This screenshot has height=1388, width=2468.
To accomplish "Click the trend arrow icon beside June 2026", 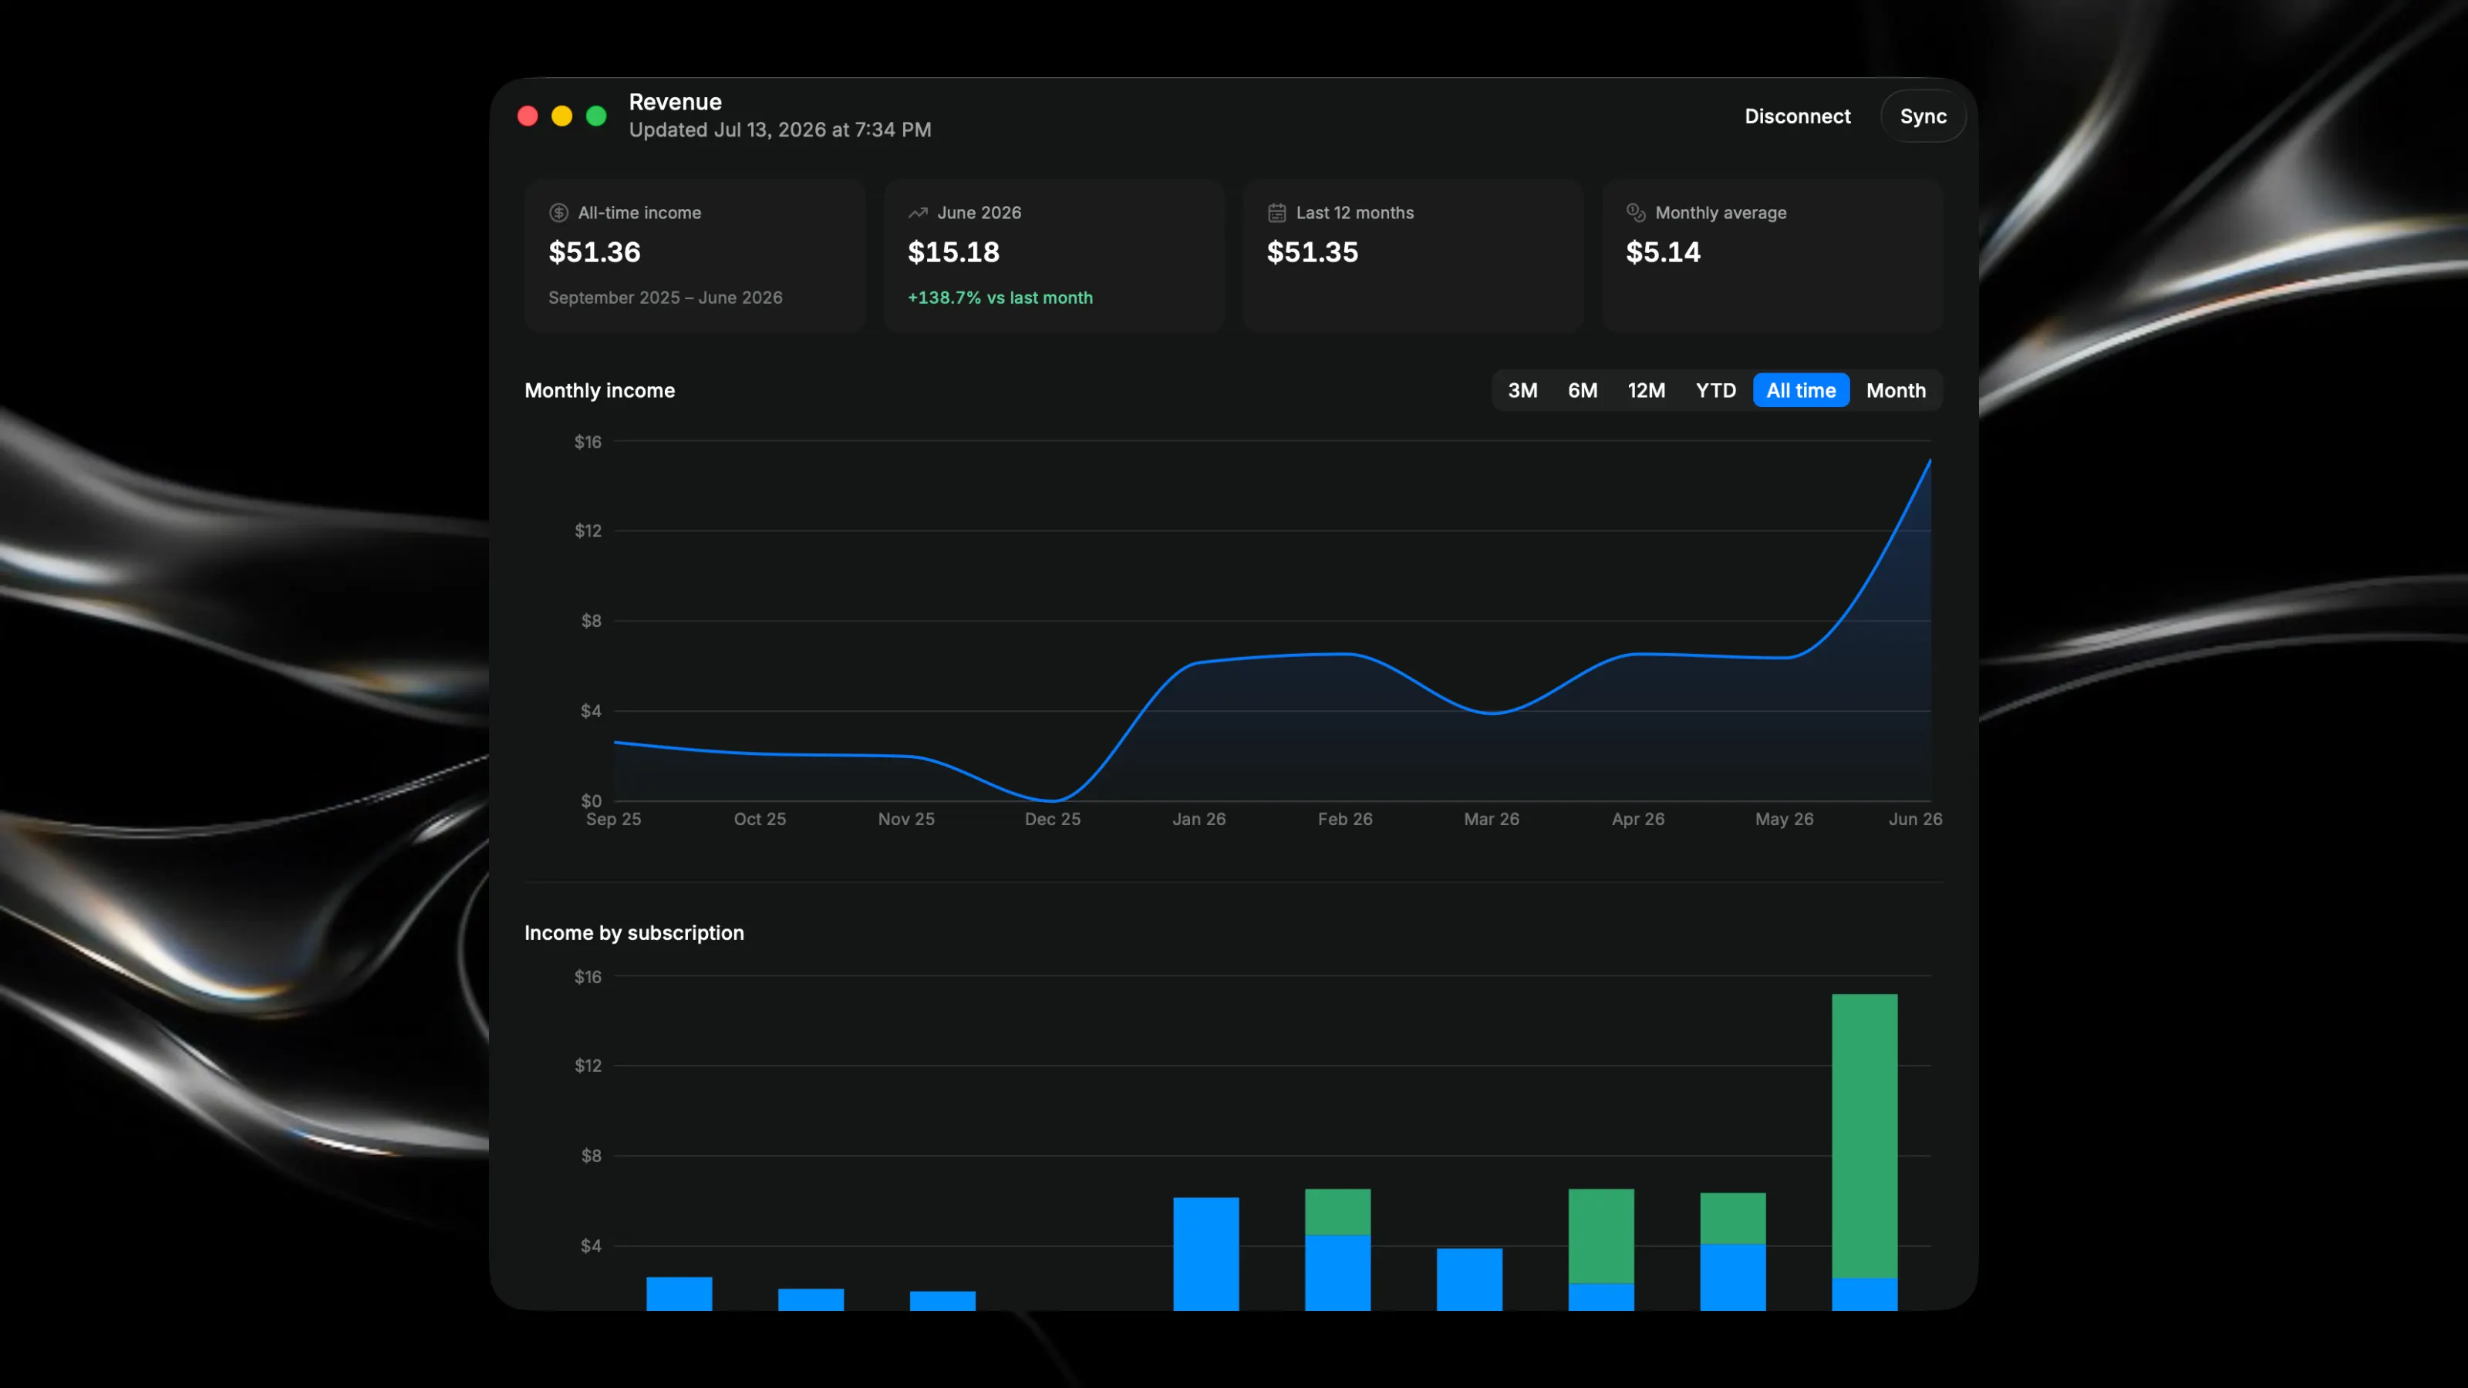I will coord(918,213).
